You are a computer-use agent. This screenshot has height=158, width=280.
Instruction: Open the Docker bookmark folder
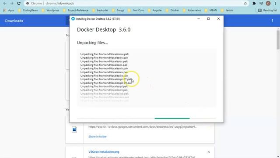(x=172, y=11)
